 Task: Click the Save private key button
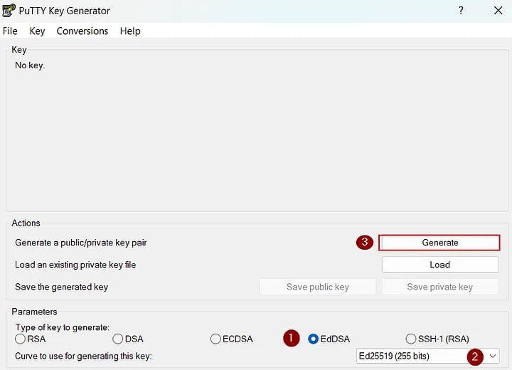coord(440,287)
